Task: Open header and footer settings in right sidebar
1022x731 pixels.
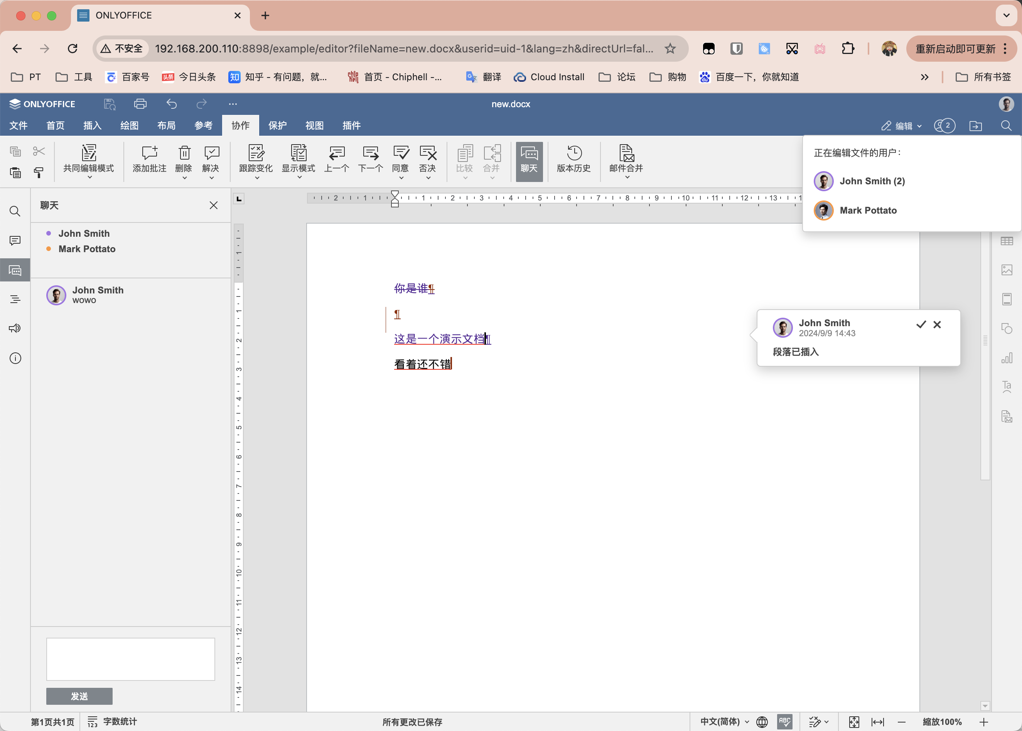Action: coord(1007,299)
